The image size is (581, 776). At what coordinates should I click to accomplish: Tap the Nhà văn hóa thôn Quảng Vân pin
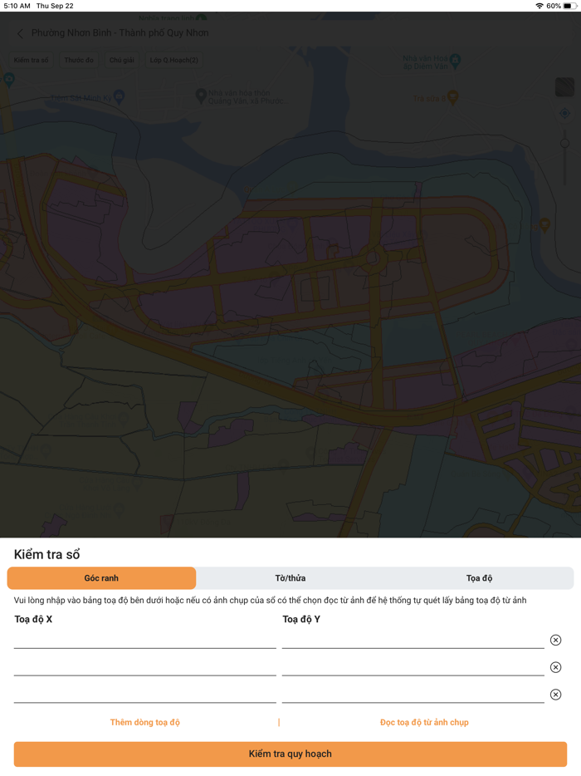(201, 96)
